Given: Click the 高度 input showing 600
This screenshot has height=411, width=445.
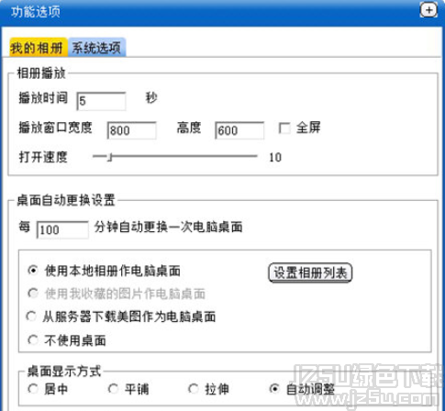Looking at the screenshot, I should coord(239,130).
